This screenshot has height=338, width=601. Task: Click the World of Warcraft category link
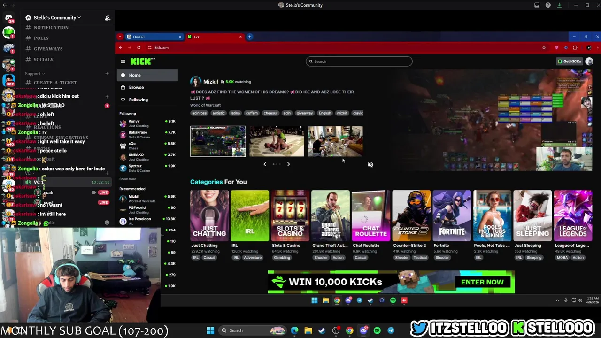point(205,105)
